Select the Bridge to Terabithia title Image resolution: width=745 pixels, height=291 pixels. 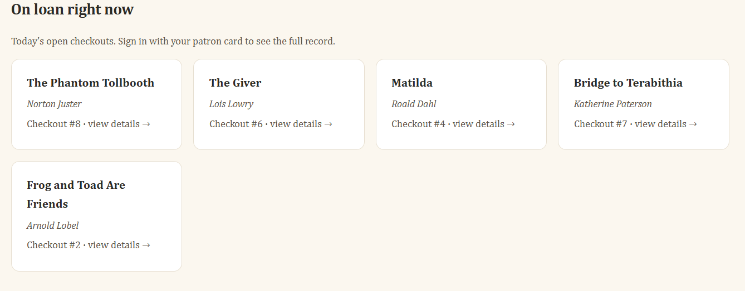tap(628, 83)
